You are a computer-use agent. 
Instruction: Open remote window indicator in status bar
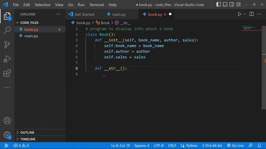(6, 145)
